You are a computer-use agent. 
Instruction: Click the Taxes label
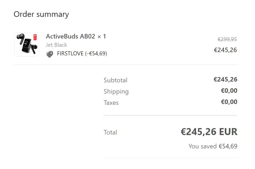[x=111, y=103]
